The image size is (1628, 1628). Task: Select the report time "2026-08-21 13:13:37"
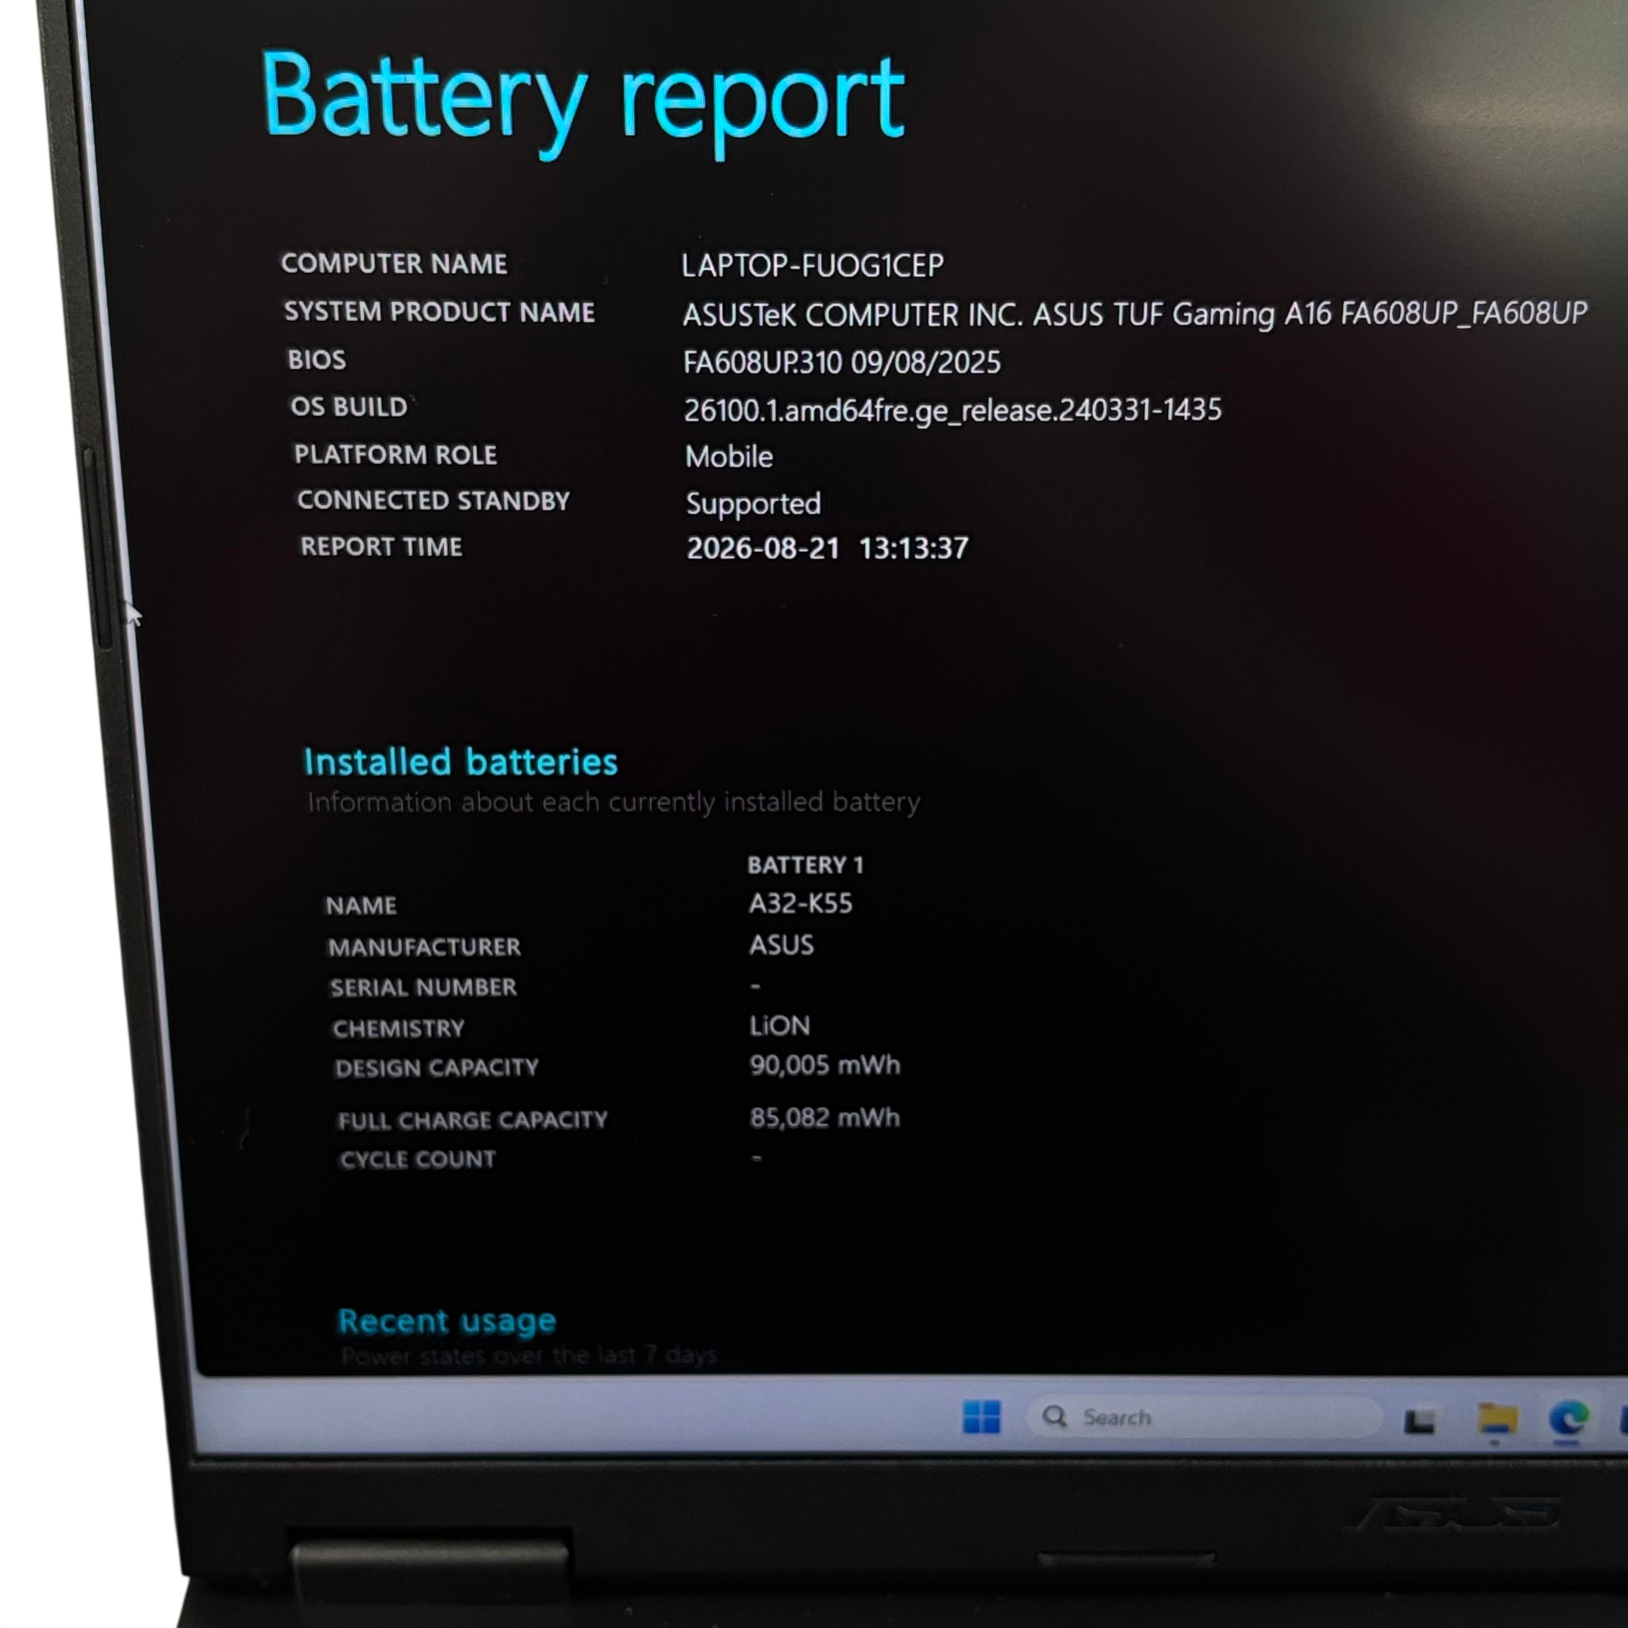(827, 549)
